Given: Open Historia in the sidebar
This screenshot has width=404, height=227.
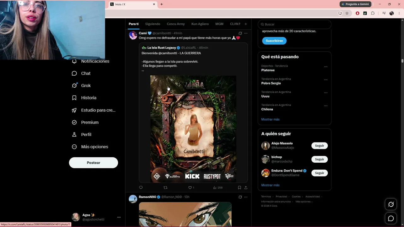Looking at the screenshot, I should point(84,98).
